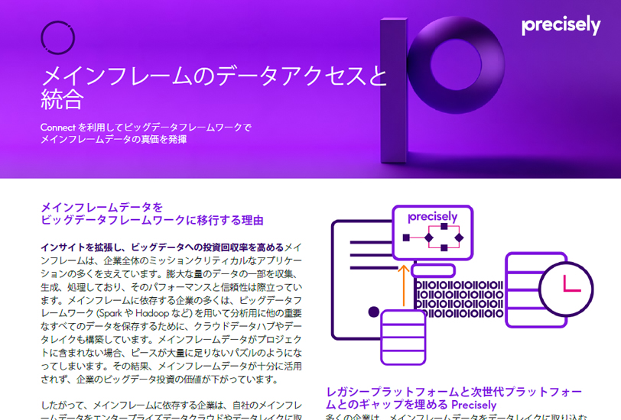Click the clock icon in the illustration

tap(567, 289)
